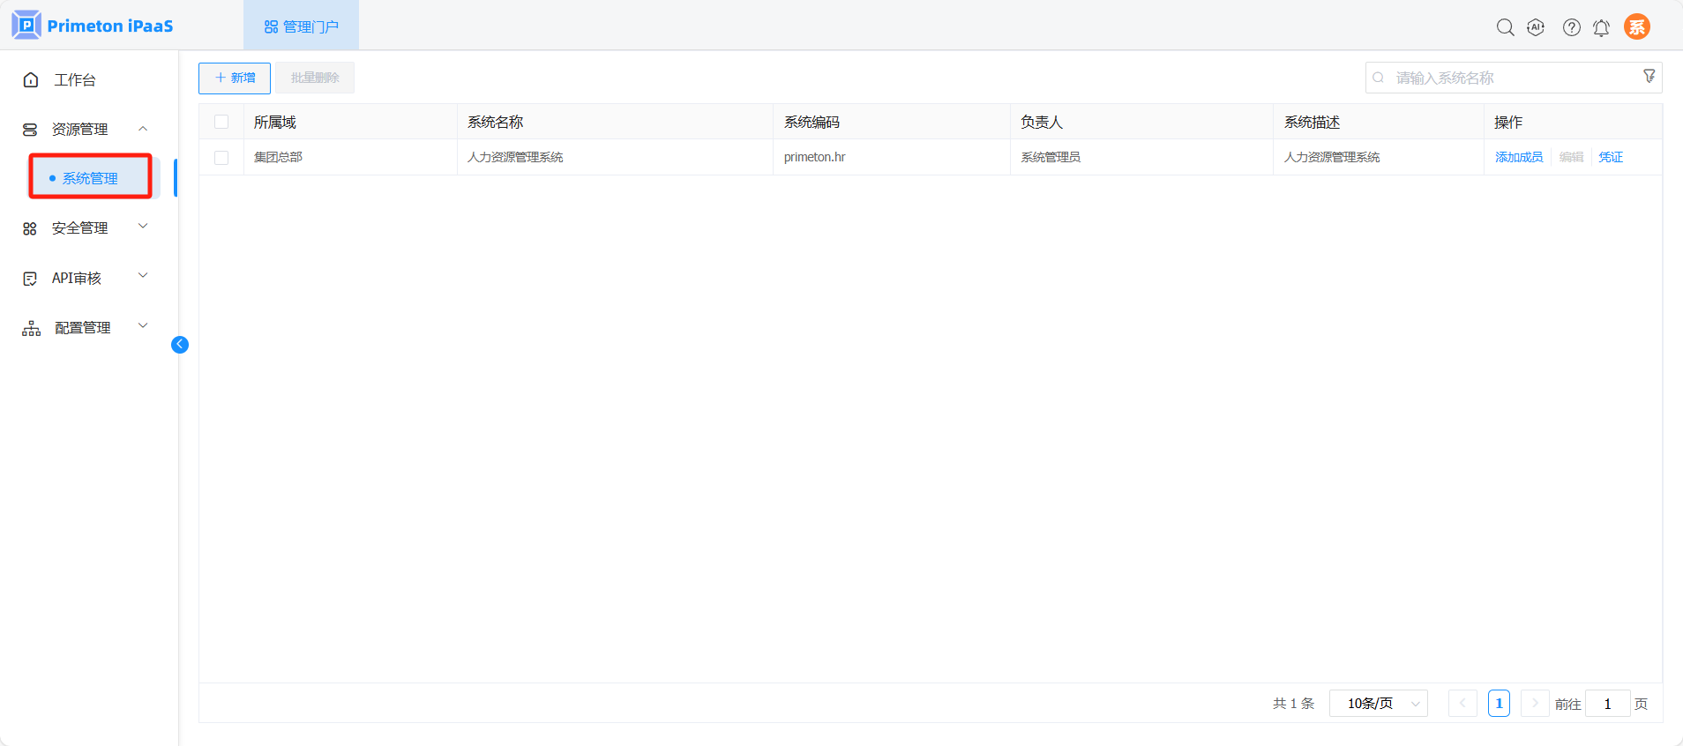Open 工作台 in the sidebar
Viewport: 1683px width, 746px height.
(74, 80)
